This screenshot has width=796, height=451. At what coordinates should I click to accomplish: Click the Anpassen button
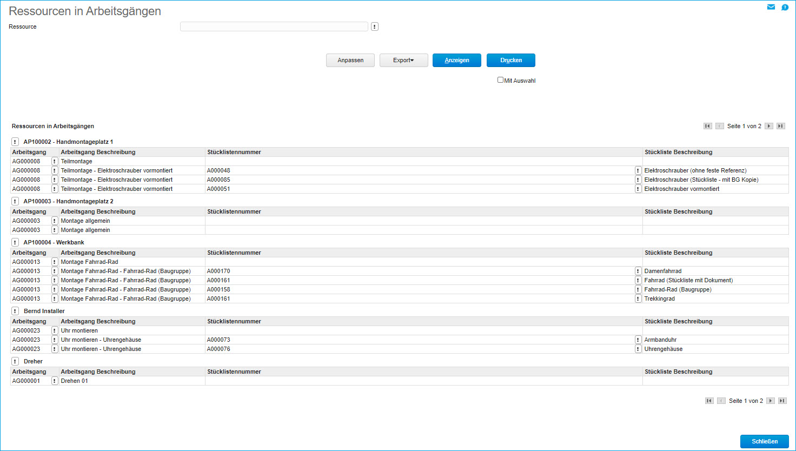(x=350, y=60)
